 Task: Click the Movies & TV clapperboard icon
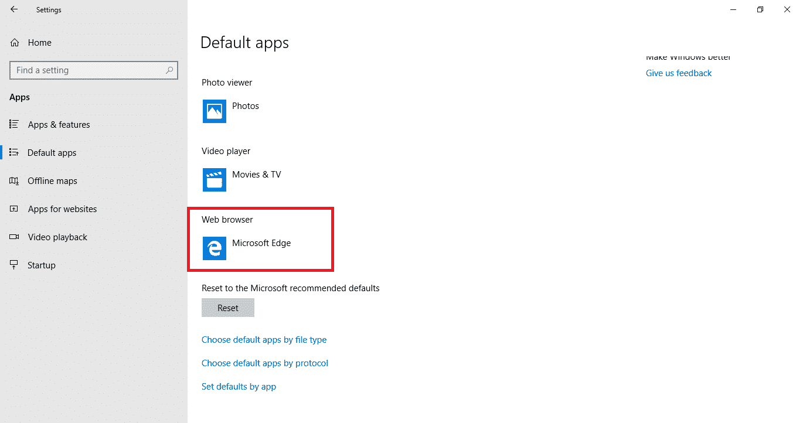215,180
